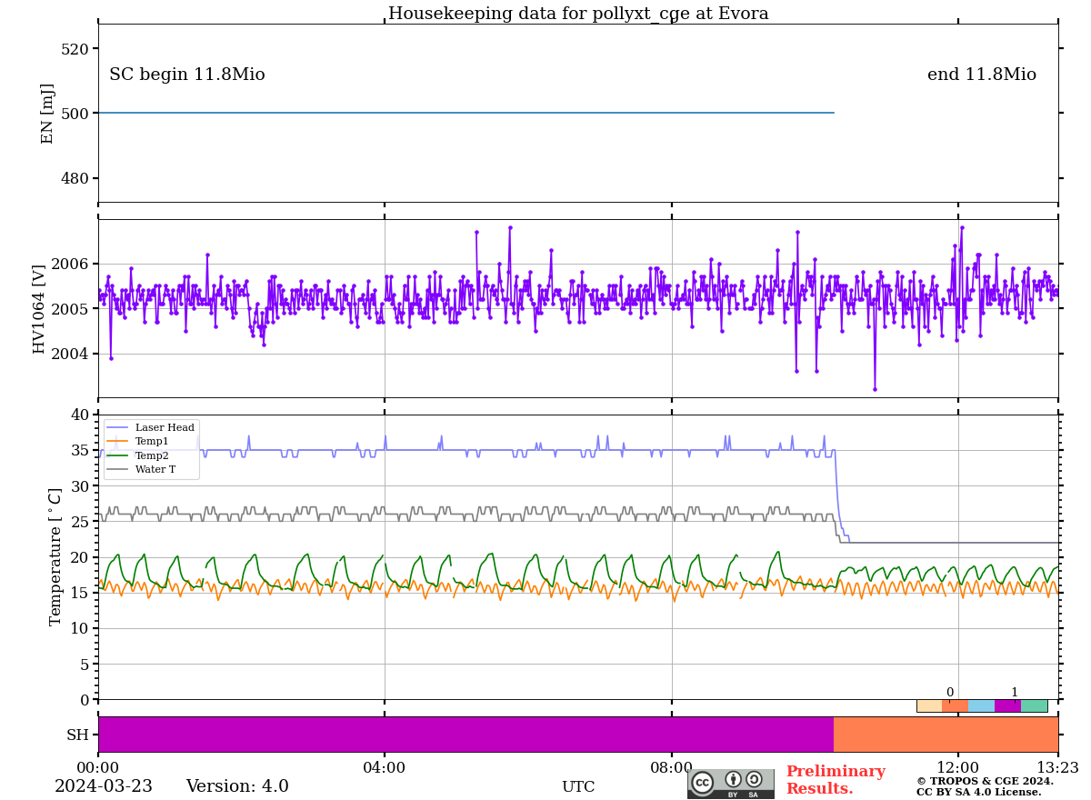Select the 'SC begin 11.8Mio' annotation

[187, 75]
